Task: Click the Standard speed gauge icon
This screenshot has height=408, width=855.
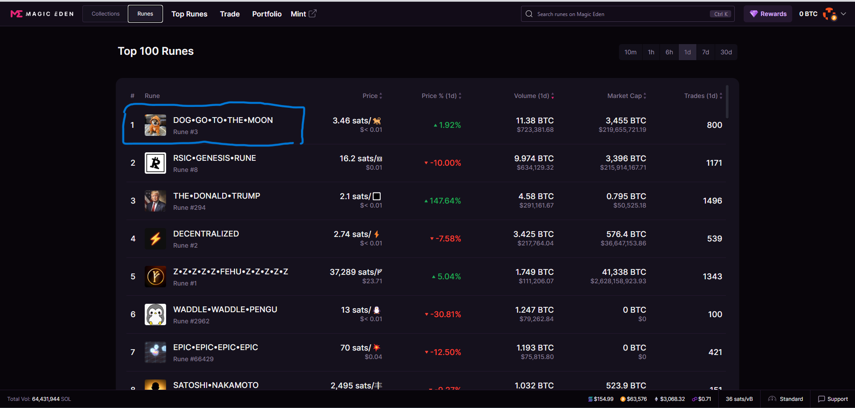Action: pyautogui.click(x=772, y=399)
